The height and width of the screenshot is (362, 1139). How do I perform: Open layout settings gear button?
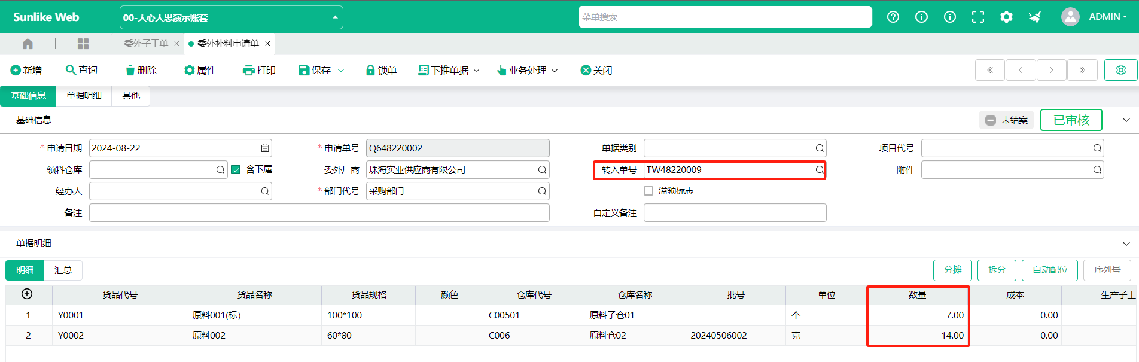[1121, 70]
